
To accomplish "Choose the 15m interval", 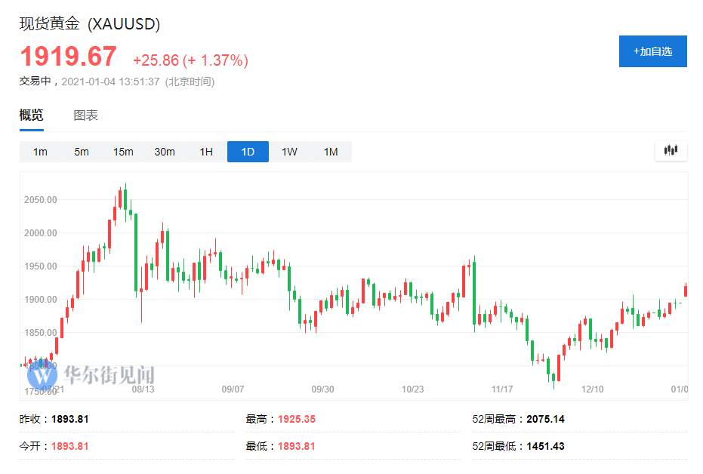I will 123,152.
